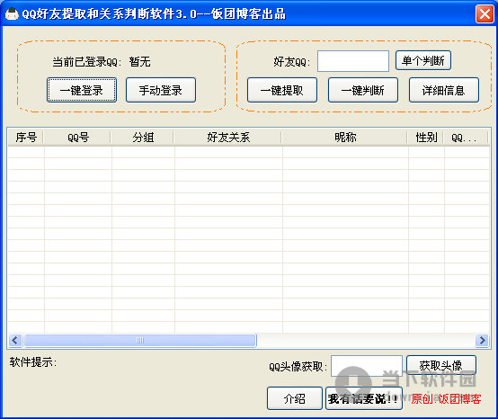The width and height of the screenshot is (498, 419).
Task: Focus the 好友QQ input field
Action: 353,61
